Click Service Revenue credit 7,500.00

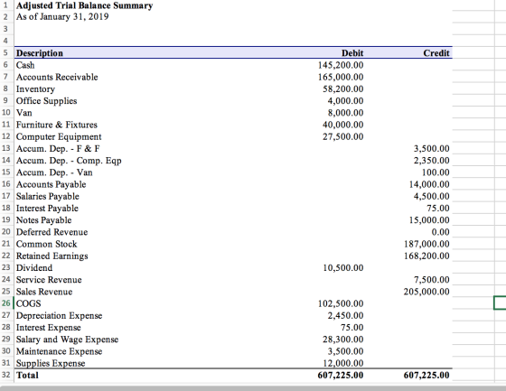click(432, 280)
